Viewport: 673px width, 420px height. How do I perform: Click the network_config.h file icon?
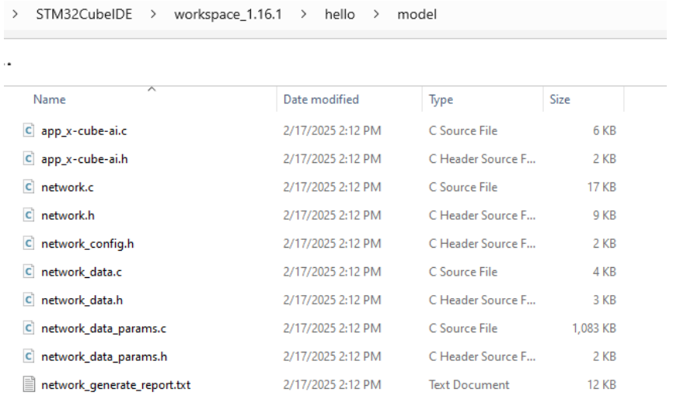[x=28, y=244]
